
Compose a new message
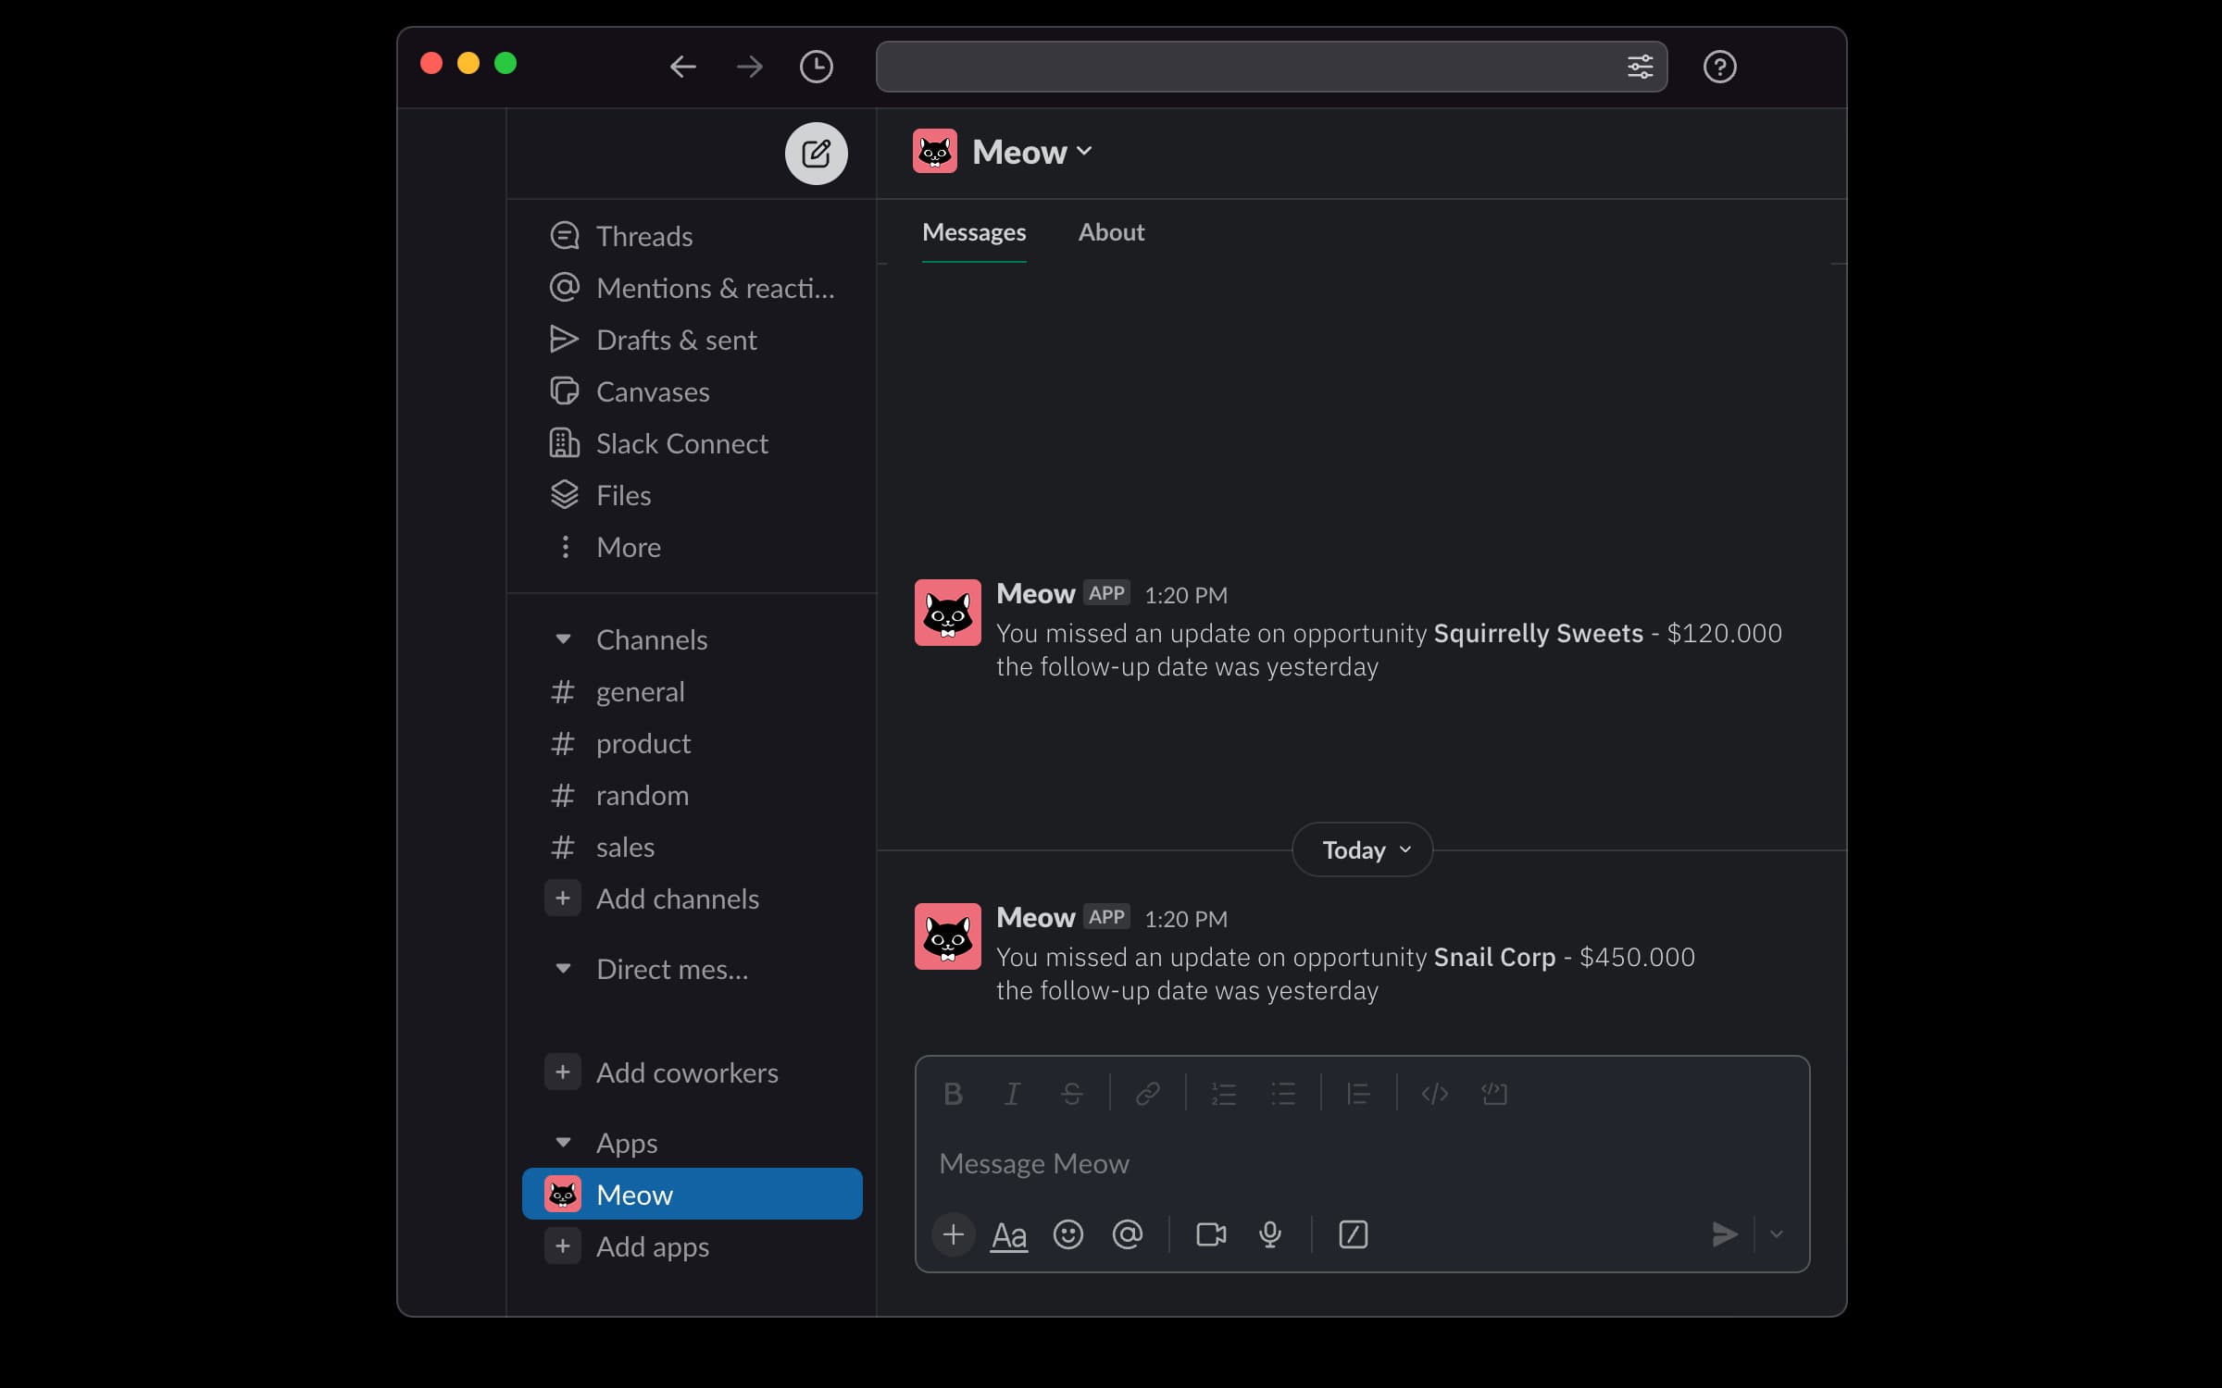tap(816, 153)
